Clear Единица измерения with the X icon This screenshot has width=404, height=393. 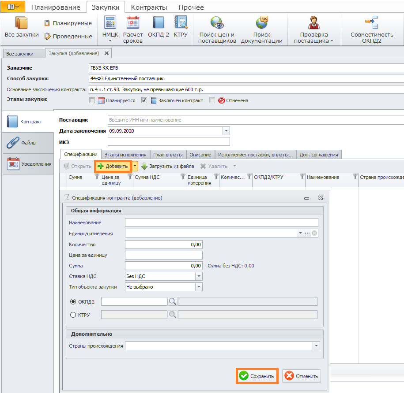click(x=314, y=233)
